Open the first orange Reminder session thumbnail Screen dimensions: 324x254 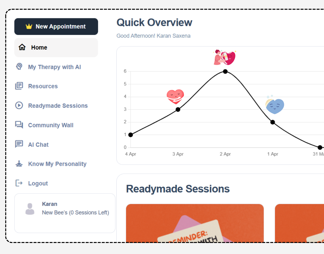point(195,223)
